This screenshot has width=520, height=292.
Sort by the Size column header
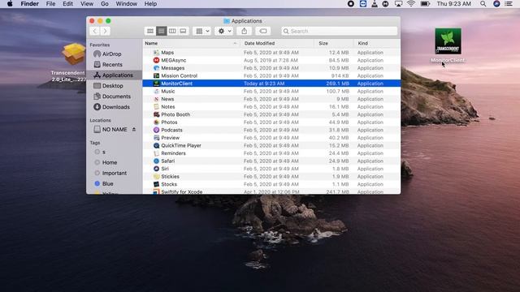pos(334,43)
